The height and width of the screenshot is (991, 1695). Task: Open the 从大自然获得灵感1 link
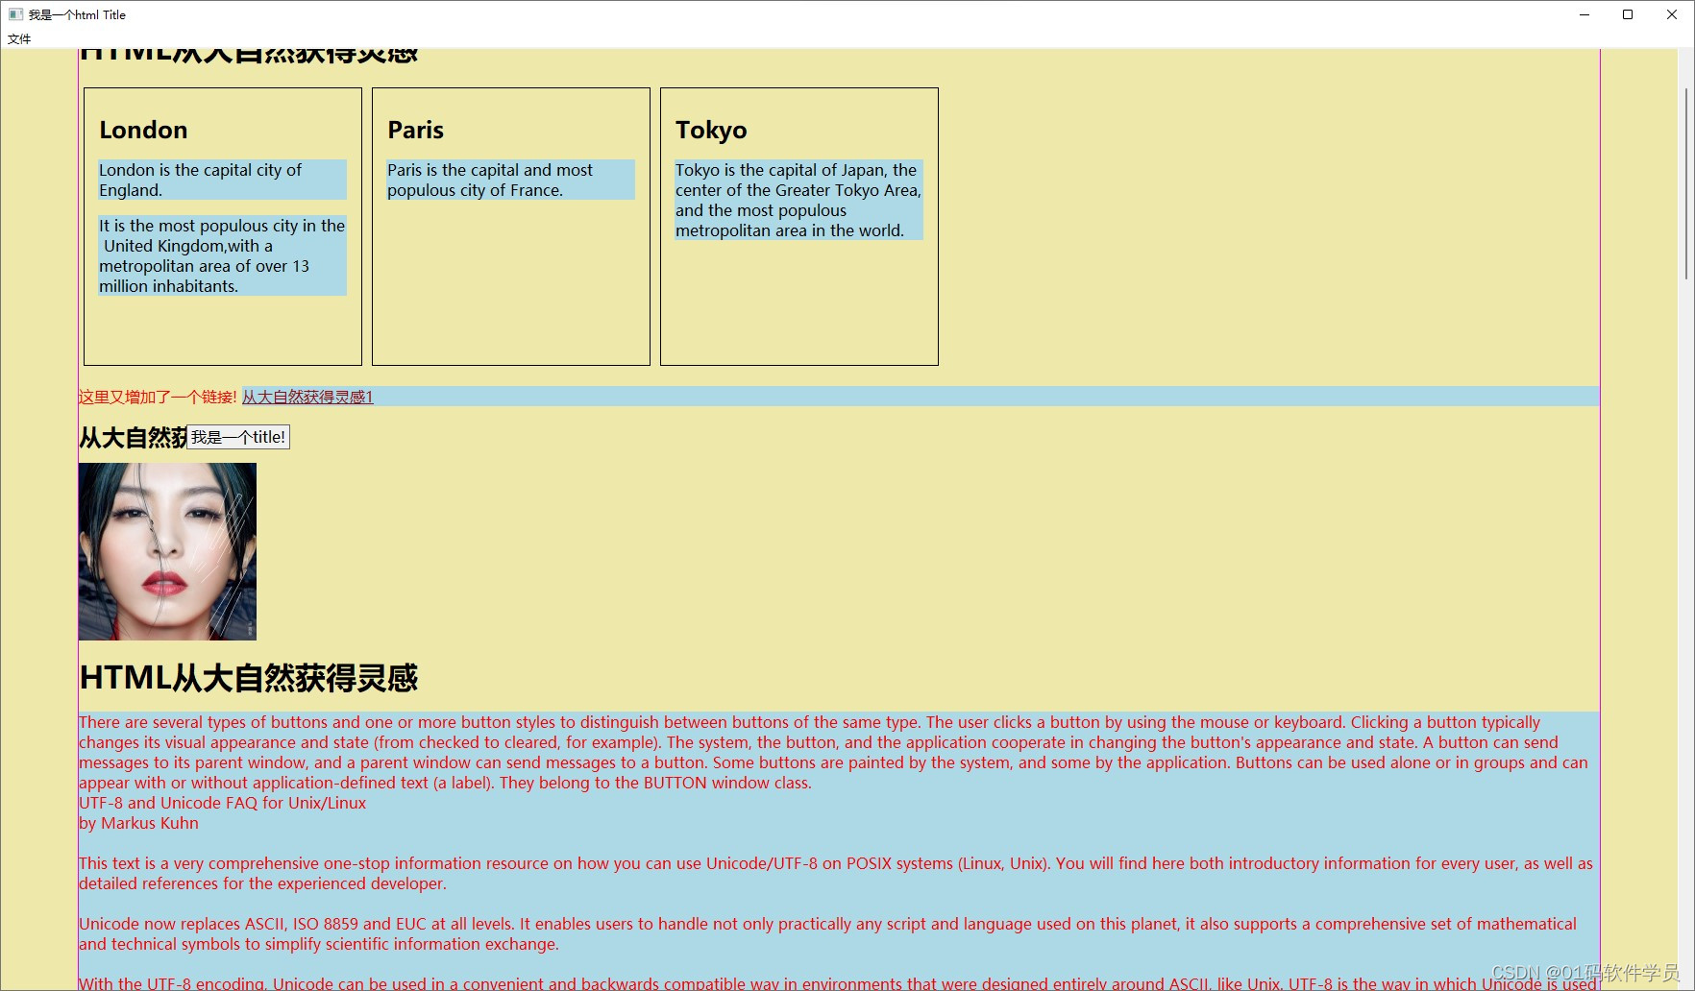point(307,397)
